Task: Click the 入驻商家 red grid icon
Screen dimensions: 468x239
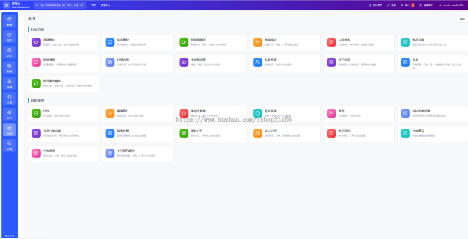Action: (331, 42)
